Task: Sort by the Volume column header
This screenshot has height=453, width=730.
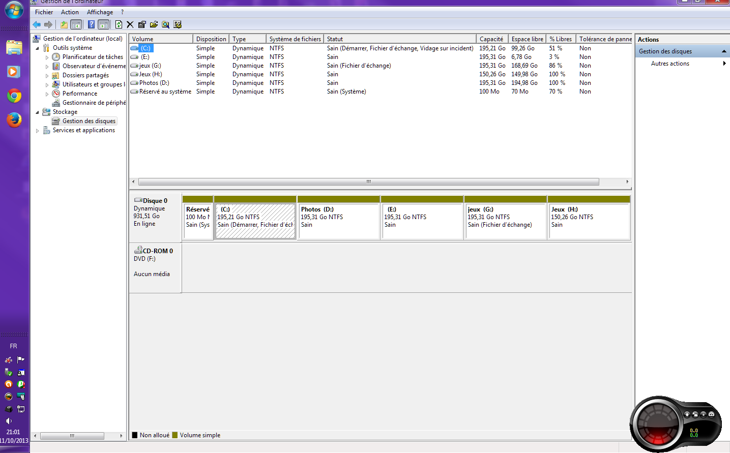Action: (161, 39)
